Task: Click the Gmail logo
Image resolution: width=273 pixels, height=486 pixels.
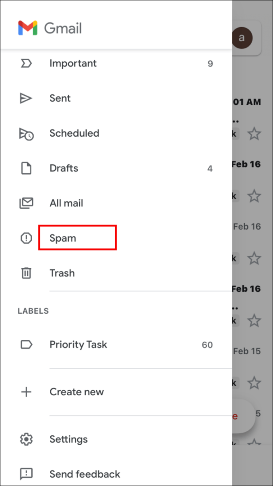Action: click(49, 28)
